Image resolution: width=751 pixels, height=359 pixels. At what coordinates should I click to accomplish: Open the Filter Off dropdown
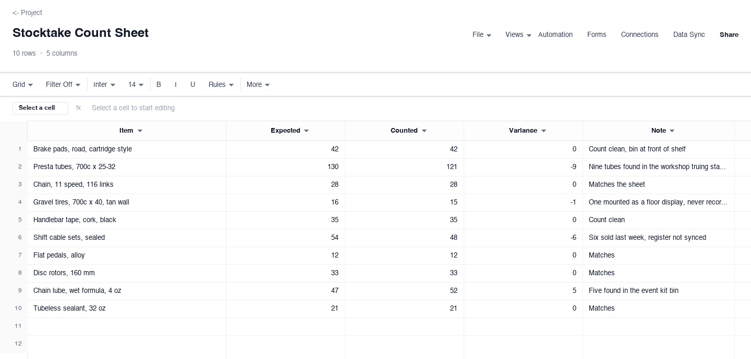click(63, 85)
